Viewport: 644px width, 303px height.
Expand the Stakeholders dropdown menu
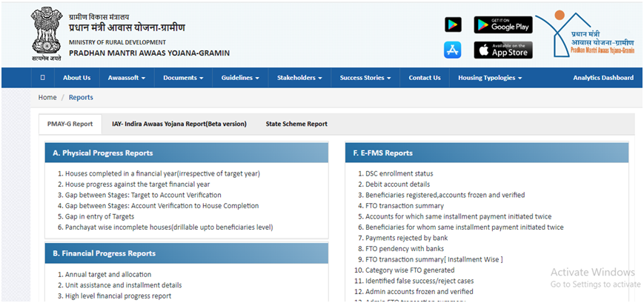coord(299,78)
